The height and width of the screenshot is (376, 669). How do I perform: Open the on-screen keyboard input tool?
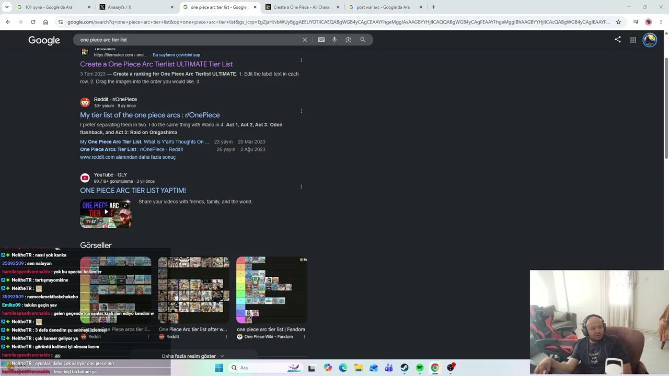pos(321,40)
